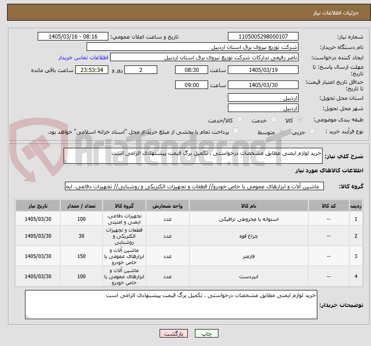Click quantity 100 in استوانه ترافیکی row
371x346 pixels.
click(81, 219)
